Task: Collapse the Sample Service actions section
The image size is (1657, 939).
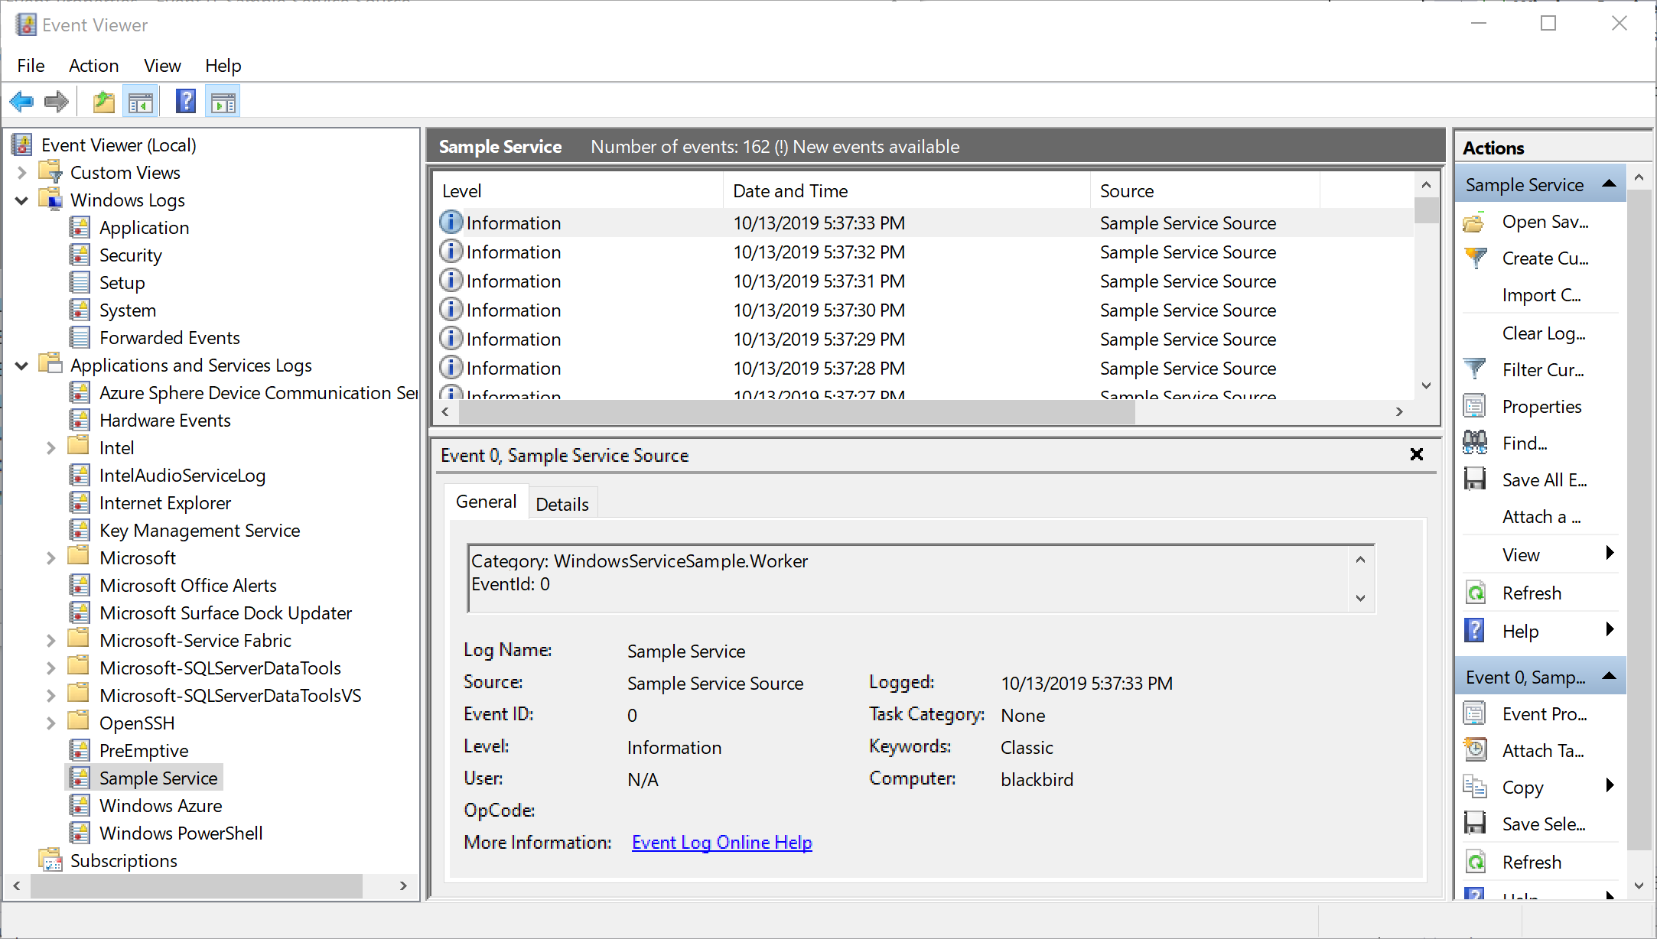Action: (x=1609, y=184)
